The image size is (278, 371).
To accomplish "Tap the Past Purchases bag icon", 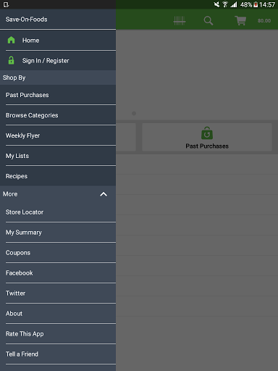I will (x=207, y=133).
